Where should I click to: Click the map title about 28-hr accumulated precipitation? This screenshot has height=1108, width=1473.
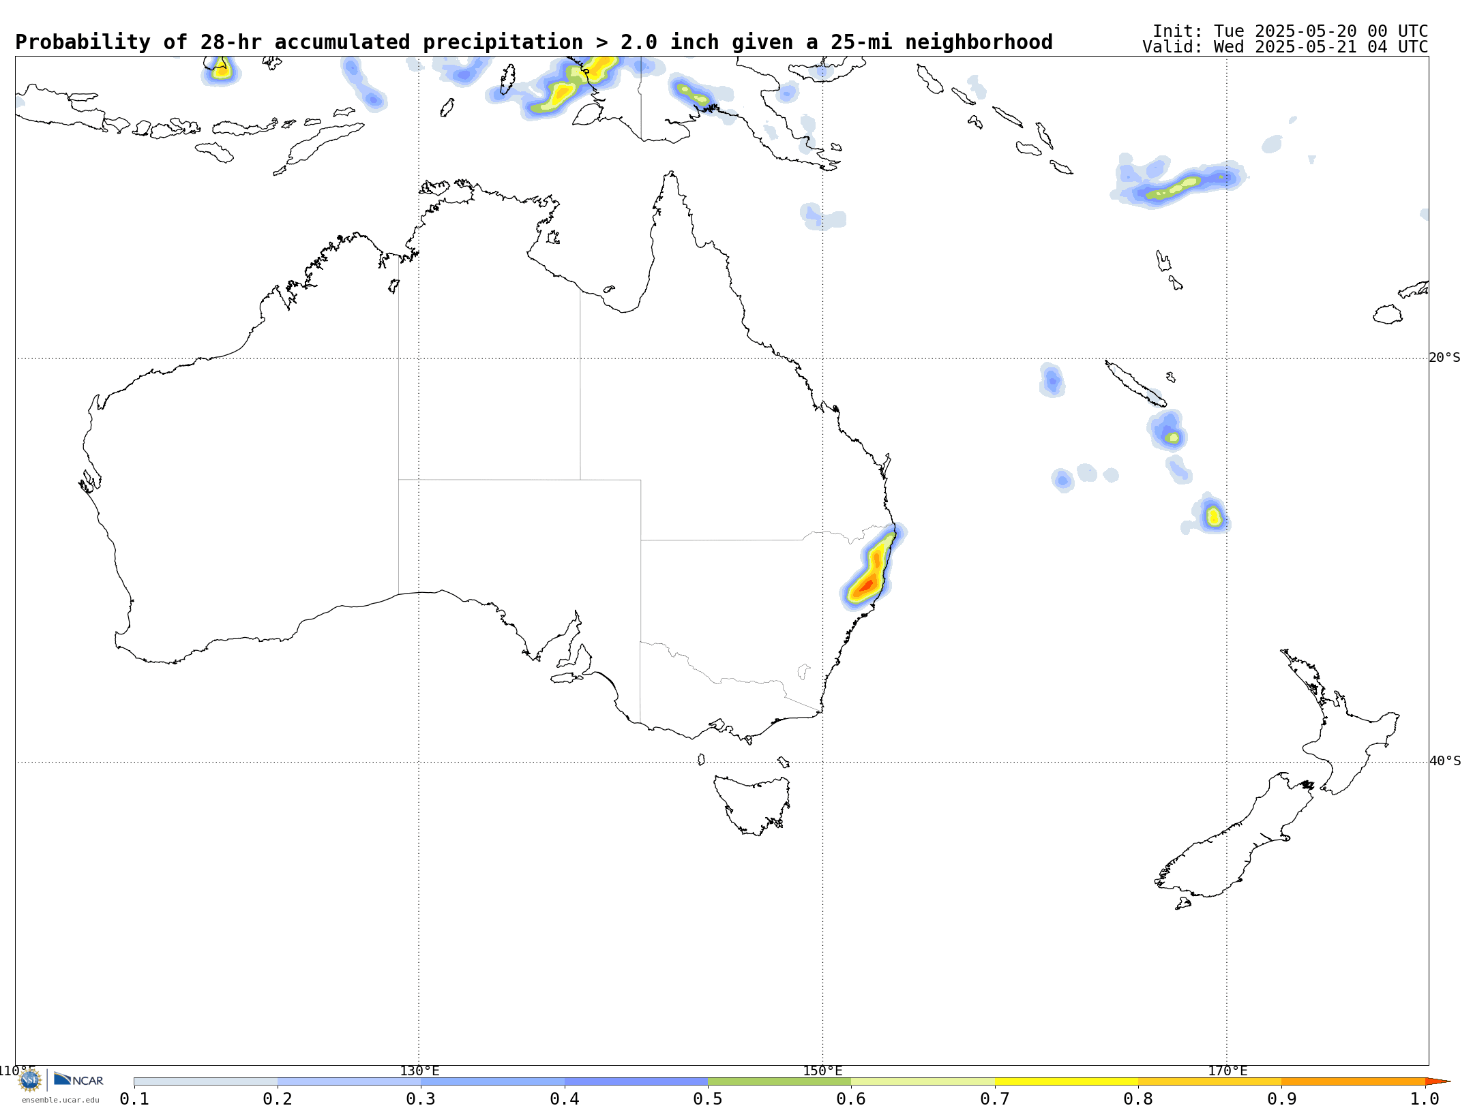coord(534,42)
